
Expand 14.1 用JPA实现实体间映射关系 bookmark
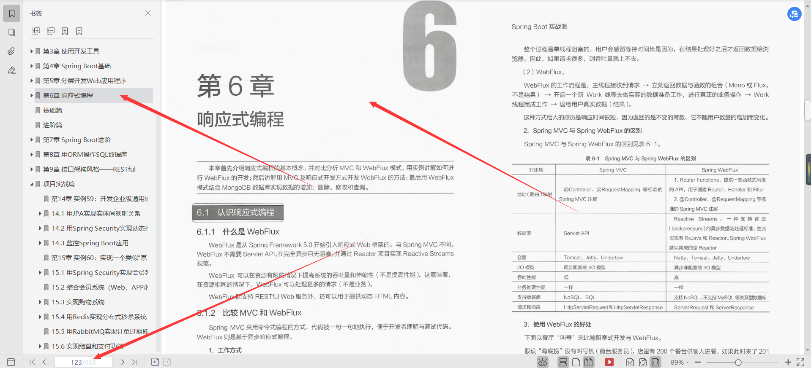pyautogui.click(x=40, y=213)
